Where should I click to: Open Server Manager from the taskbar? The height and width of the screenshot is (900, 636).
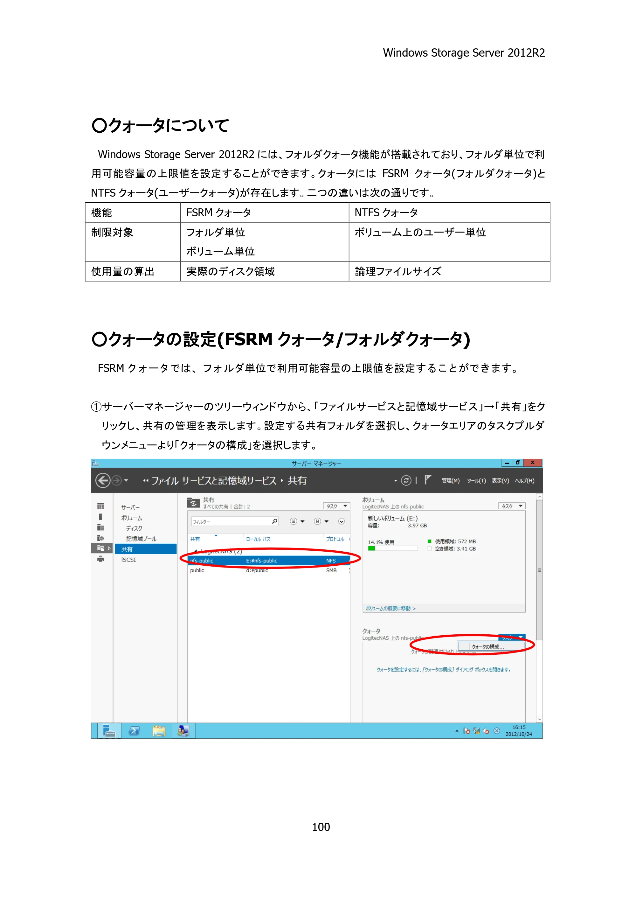pos(109,731)
